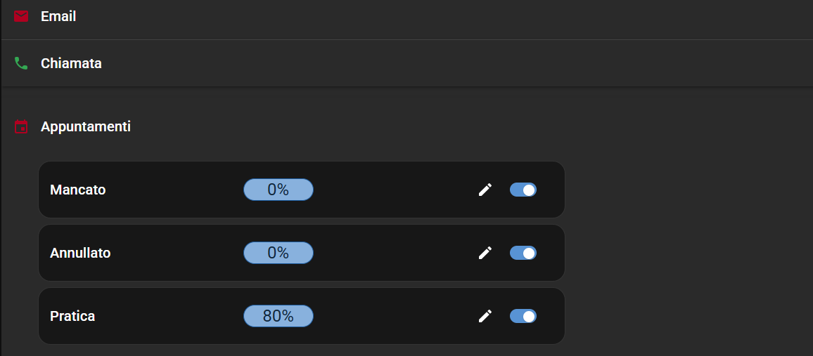Viewport: 813px width, 356px height.
Task: Click the Annullato 0% percentage badge
Action: (x=279, y=253)
